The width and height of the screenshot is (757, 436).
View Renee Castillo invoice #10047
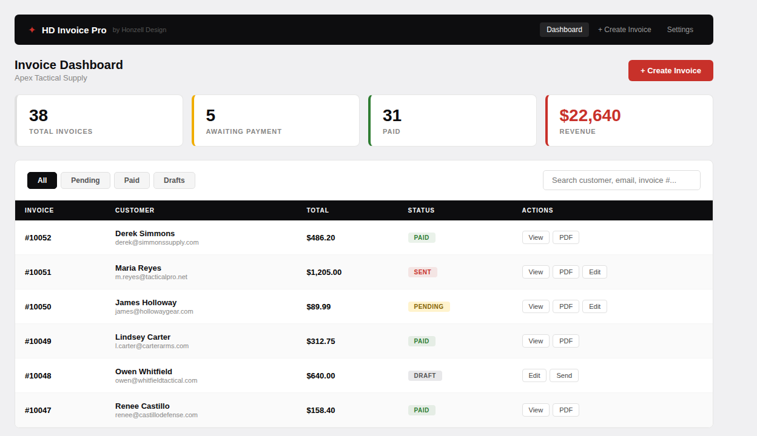tap(536, 410)
